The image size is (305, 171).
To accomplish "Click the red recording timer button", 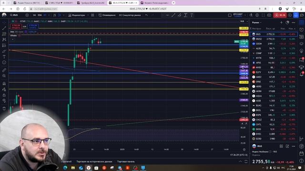I will (x=280, y=15).
